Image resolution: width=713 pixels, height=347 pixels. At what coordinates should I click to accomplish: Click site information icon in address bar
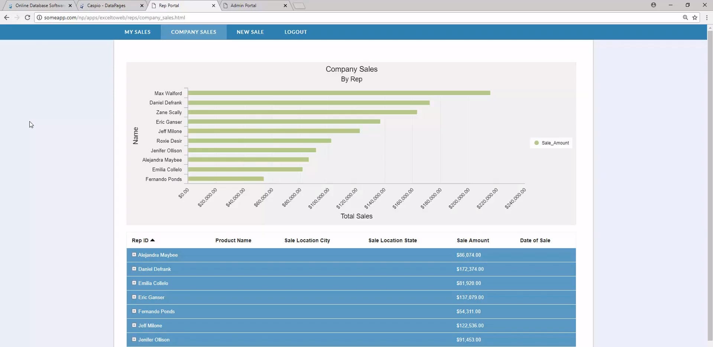point(39,17)
